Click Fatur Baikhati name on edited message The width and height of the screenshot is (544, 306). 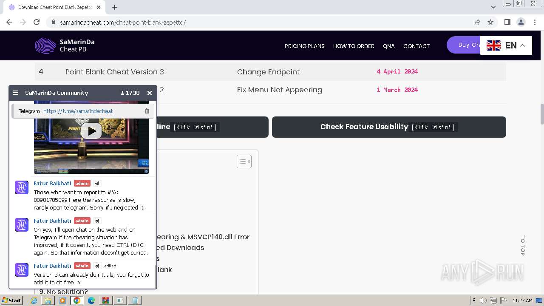click(x=52, y=266)
